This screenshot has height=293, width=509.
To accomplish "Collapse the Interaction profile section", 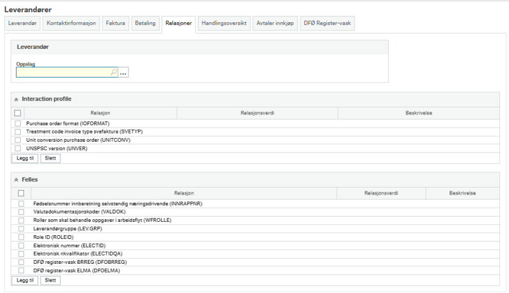I will tap(16, 100).
